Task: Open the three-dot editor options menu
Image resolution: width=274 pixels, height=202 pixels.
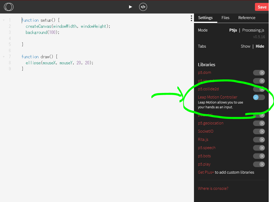Action: [x=191, y=18]
